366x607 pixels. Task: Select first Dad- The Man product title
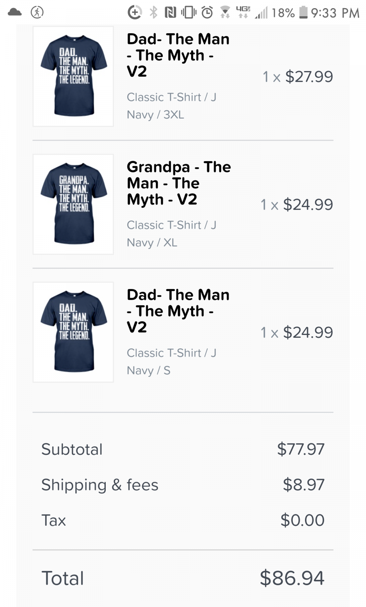tap(178, 55)
